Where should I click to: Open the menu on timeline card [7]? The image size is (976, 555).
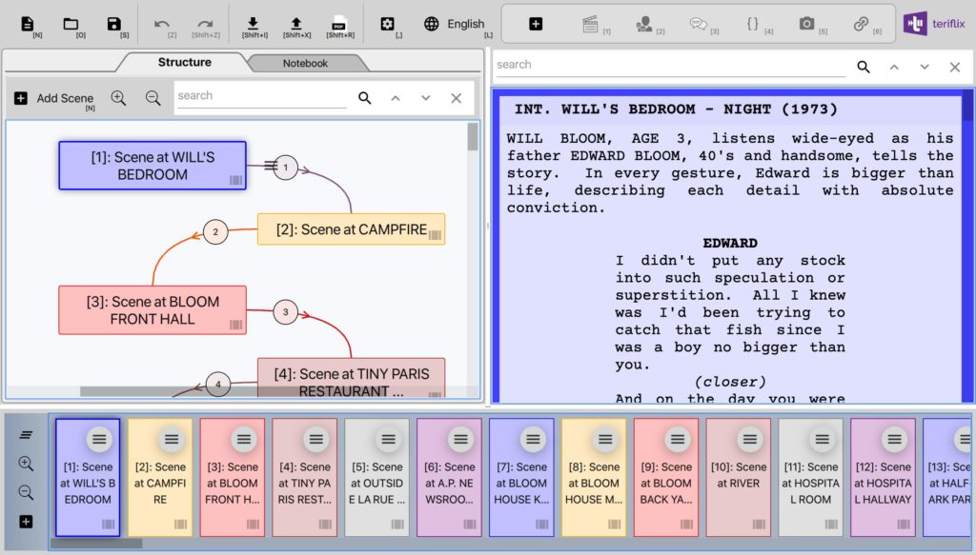point(532,440)
